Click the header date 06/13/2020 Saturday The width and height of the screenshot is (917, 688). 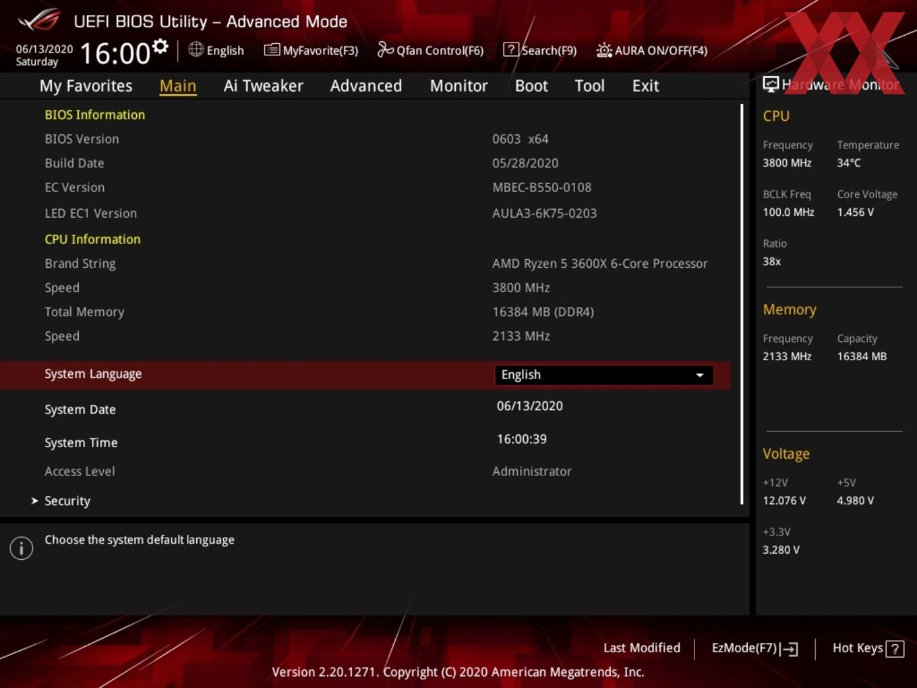(x=45, y=55)
